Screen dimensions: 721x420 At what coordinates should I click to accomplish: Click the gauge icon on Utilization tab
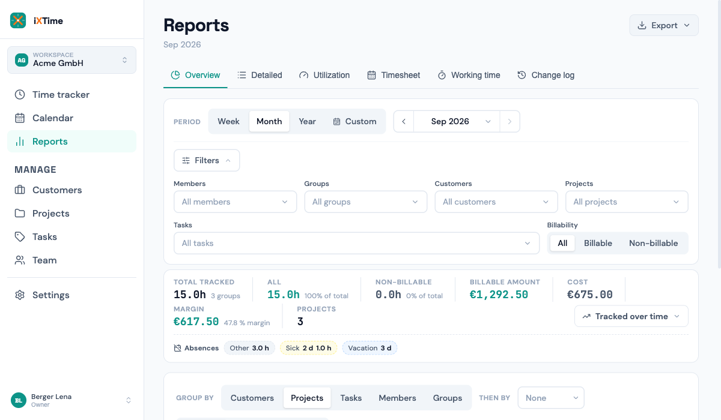(304, 75)
